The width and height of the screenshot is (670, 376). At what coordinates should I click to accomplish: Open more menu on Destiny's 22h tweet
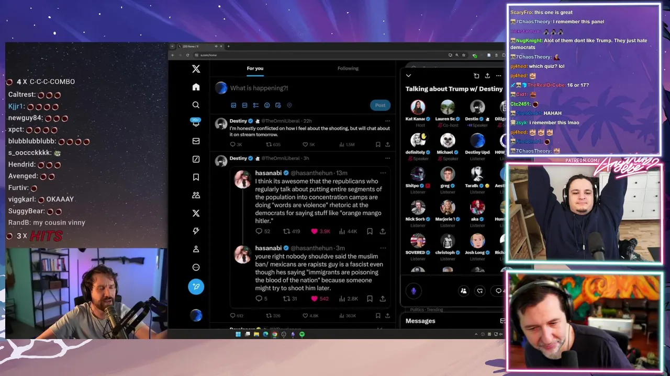[387, 121]
